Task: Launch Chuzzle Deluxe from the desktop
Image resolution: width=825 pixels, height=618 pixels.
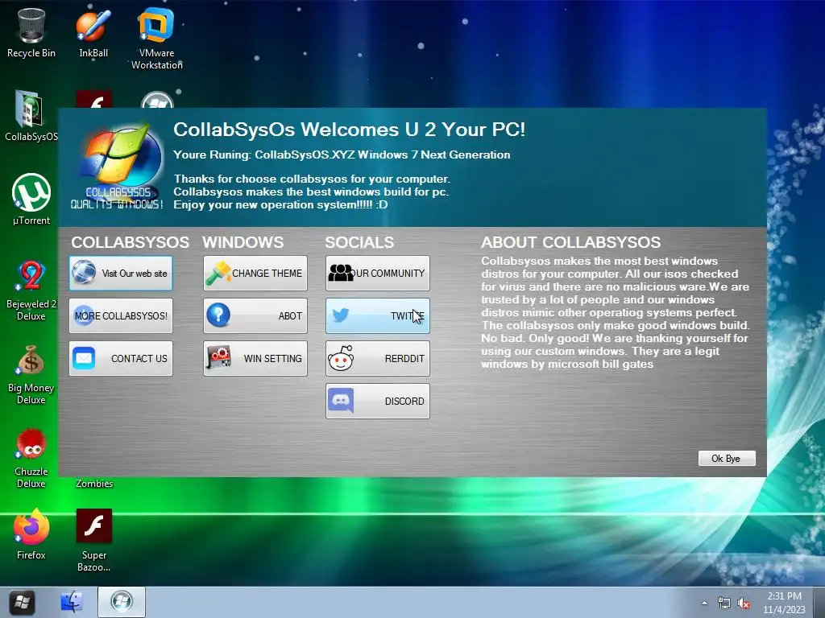Action: point(31,458)
